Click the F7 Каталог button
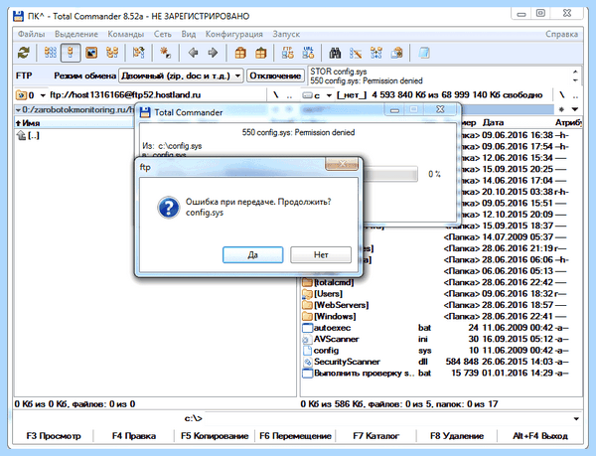The height and width of the screenshot is (456, 596). point(375,436)
